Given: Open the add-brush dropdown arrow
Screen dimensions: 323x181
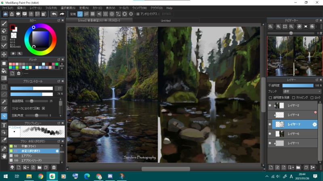Looking at the screenshot, I should pyautogui.click(x=28, y=168).
